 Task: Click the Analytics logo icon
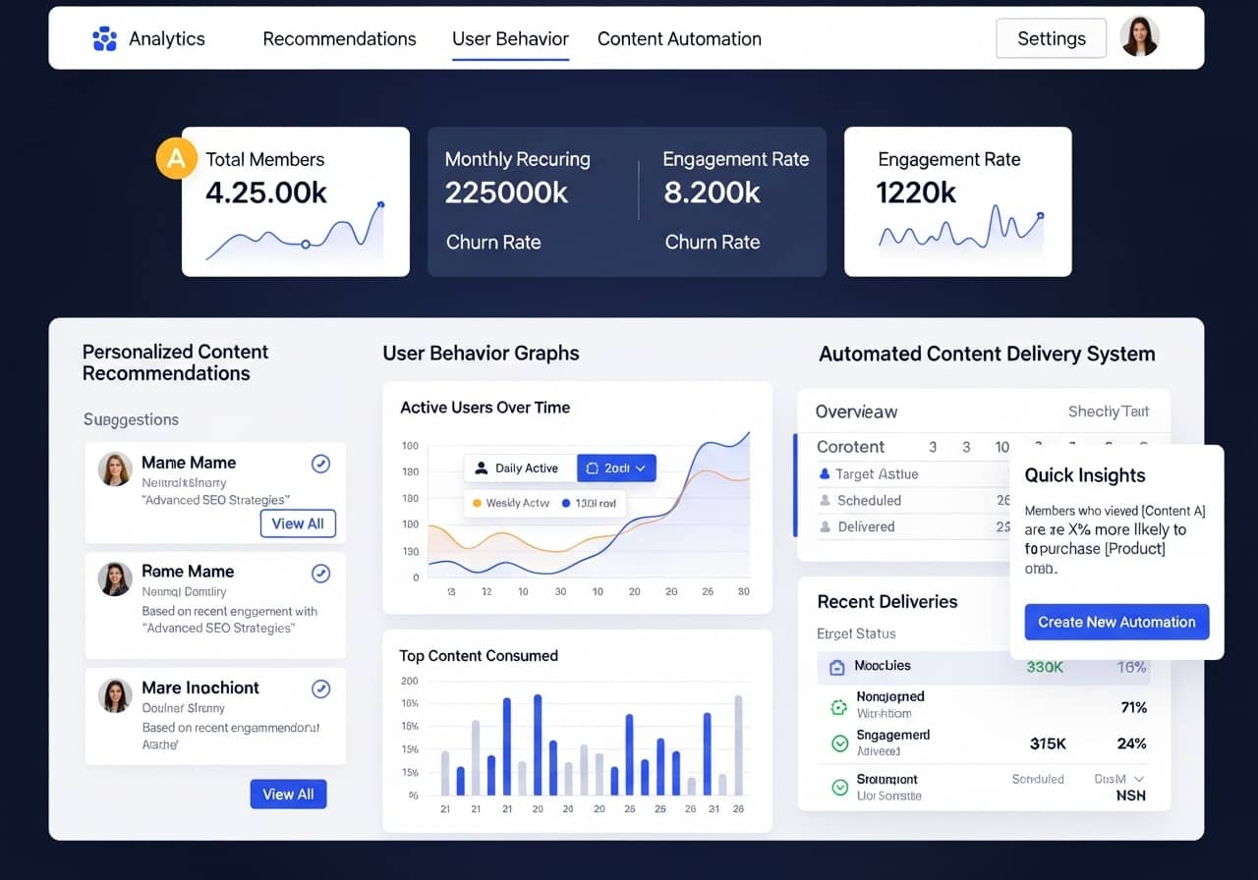pyautogui.click(x=105, y=38)
